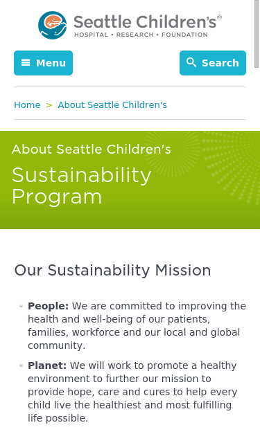Click the Seattle Children's wordmark text
The image size is (260, 434).
point(145,21)
